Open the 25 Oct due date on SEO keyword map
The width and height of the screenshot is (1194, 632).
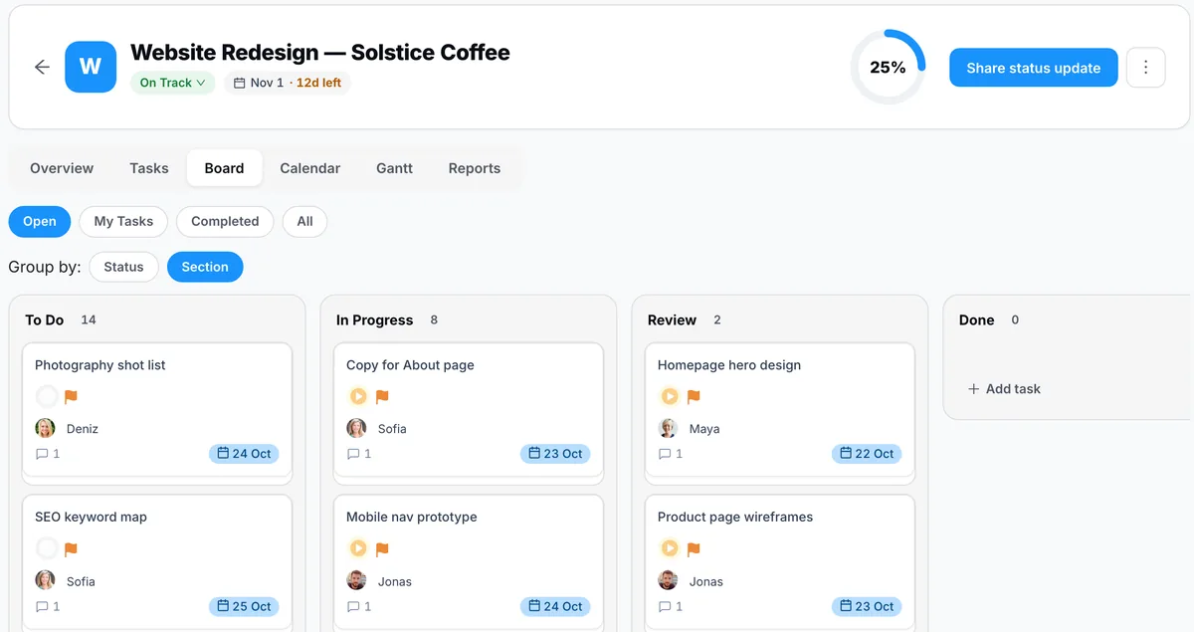click(x=244, y=606)
